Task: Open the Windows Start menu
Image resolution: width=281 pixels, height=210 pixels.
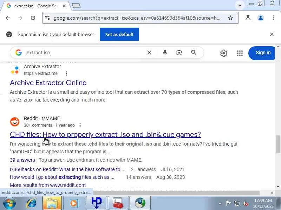Action: pos(9,203)
